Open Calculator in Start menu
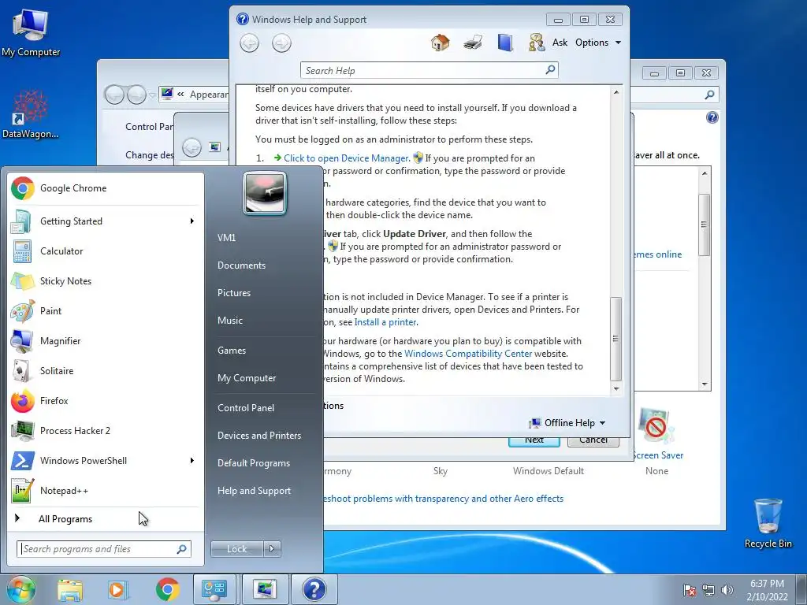This screenshot has width=807, height=605. (106, 251)
